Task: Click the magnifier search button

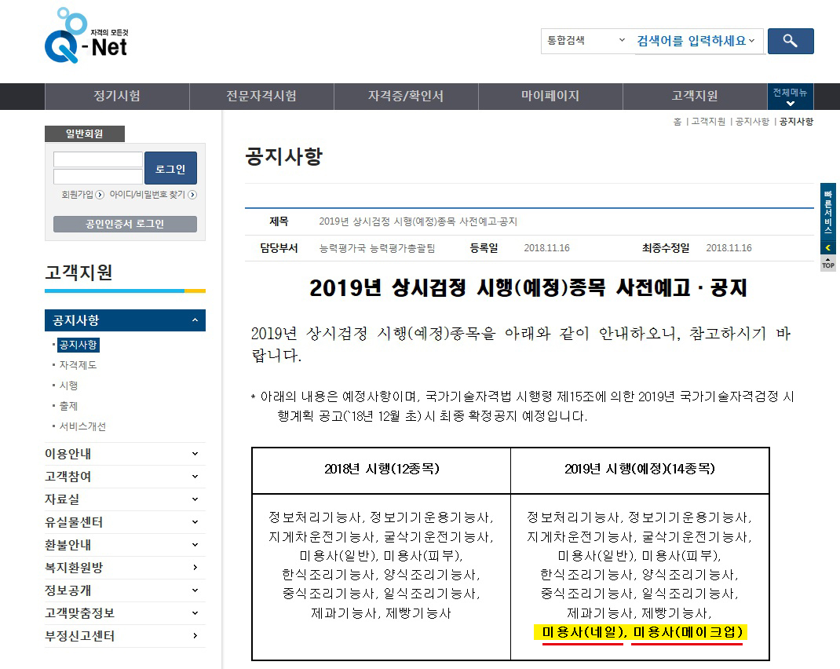Action: pyautogui.click(x=790, y=41)
